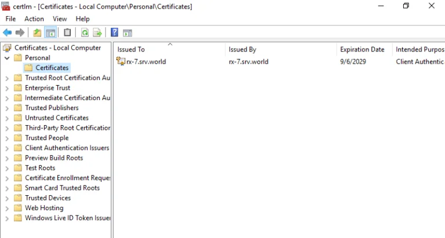Expand the Enterprise Trust node
This screenshot has width=445, height=238.
tap(7, 88)
